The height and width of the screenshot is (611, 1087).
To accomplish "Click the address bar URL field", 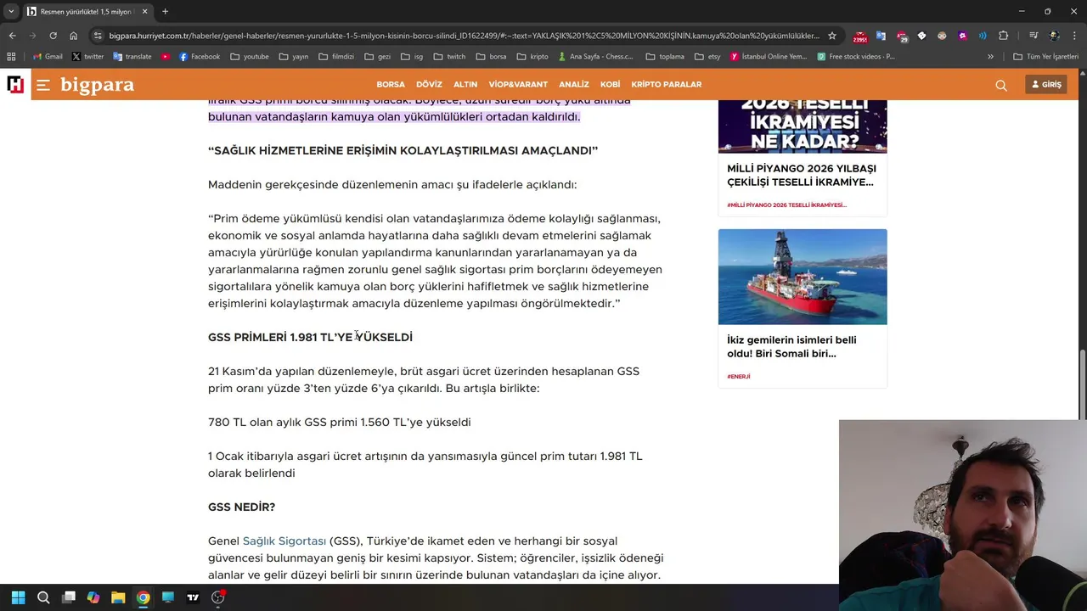I will click(x=465, y=36).
